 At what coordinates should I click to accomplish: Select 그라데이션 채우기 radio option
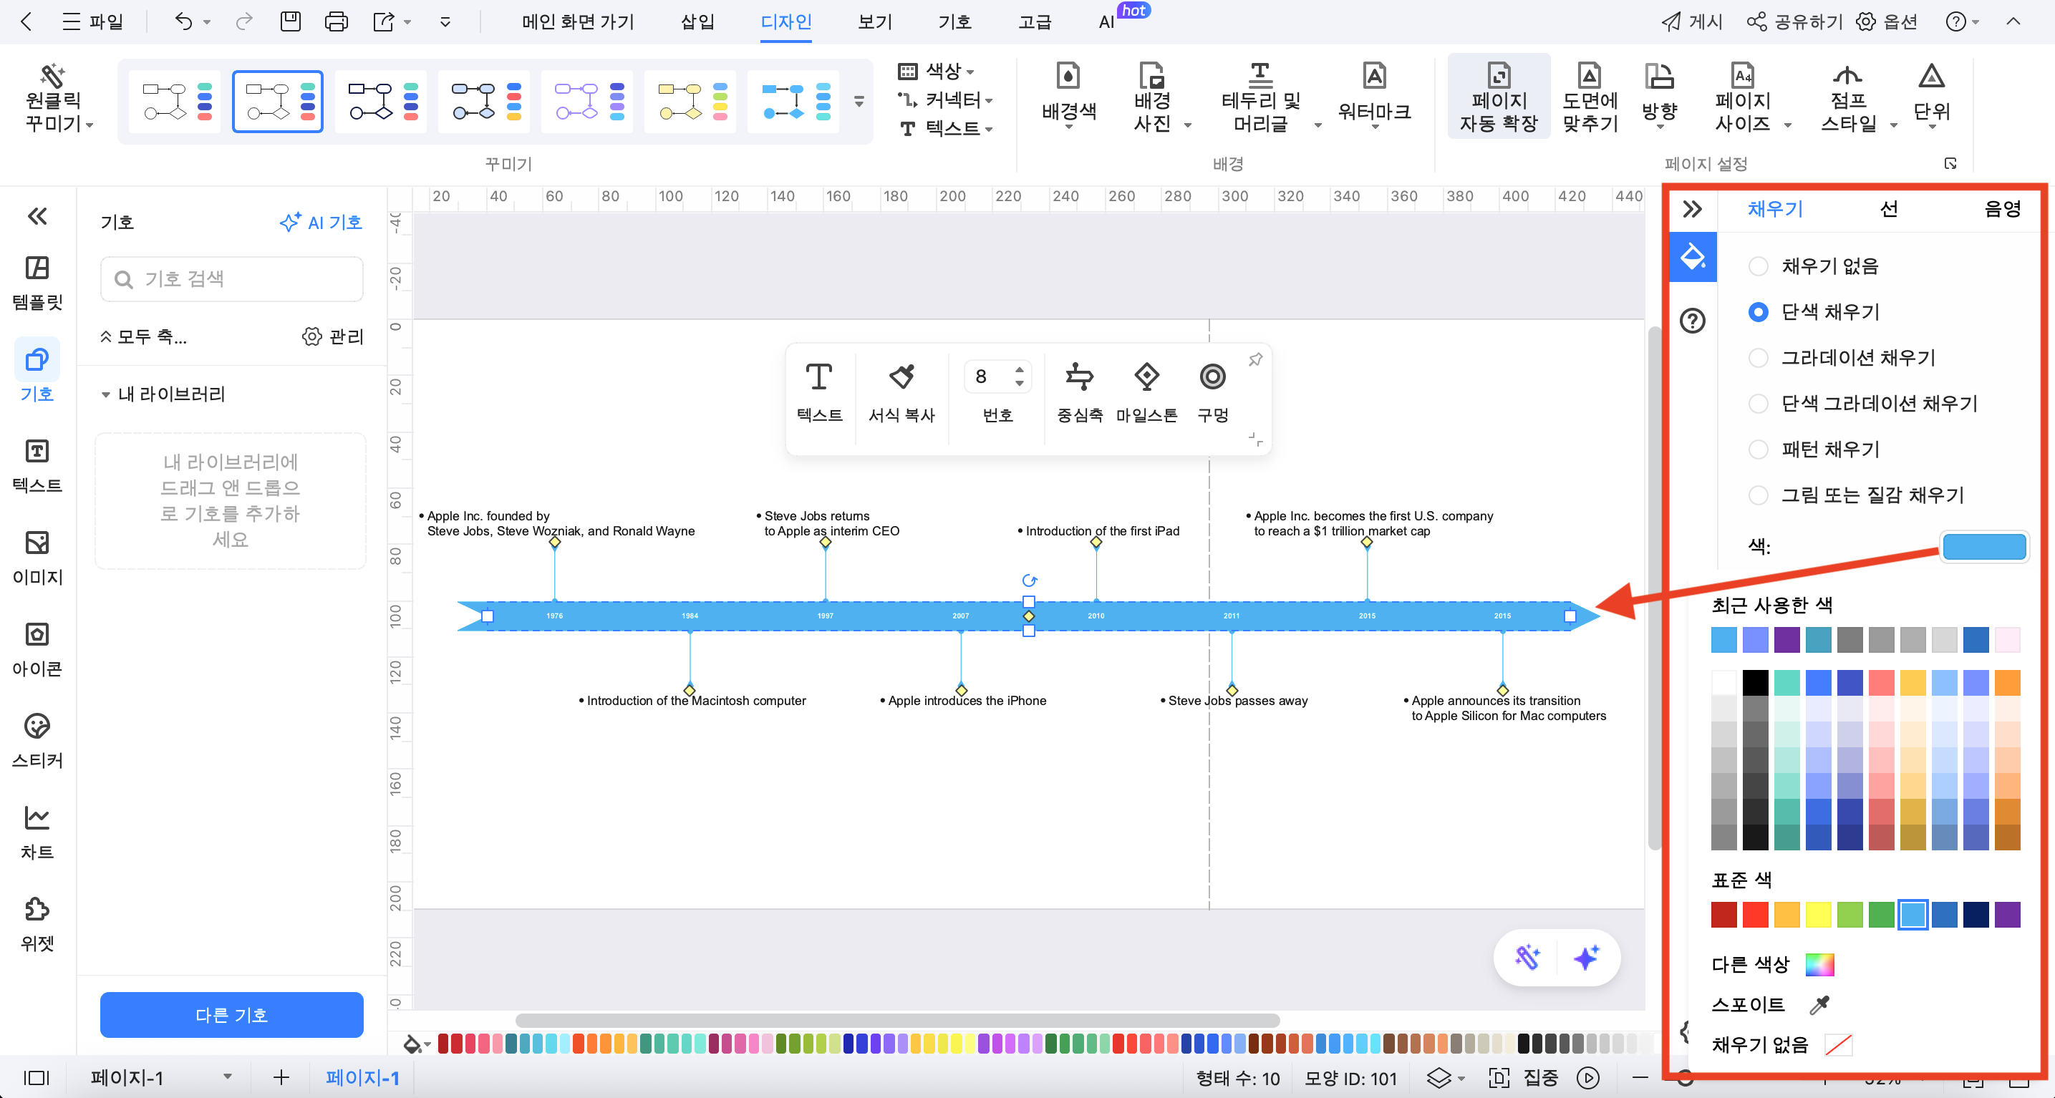1759,358
